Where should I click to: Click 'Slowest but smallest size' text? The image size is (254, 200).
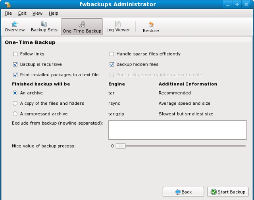tap(186, 114)
